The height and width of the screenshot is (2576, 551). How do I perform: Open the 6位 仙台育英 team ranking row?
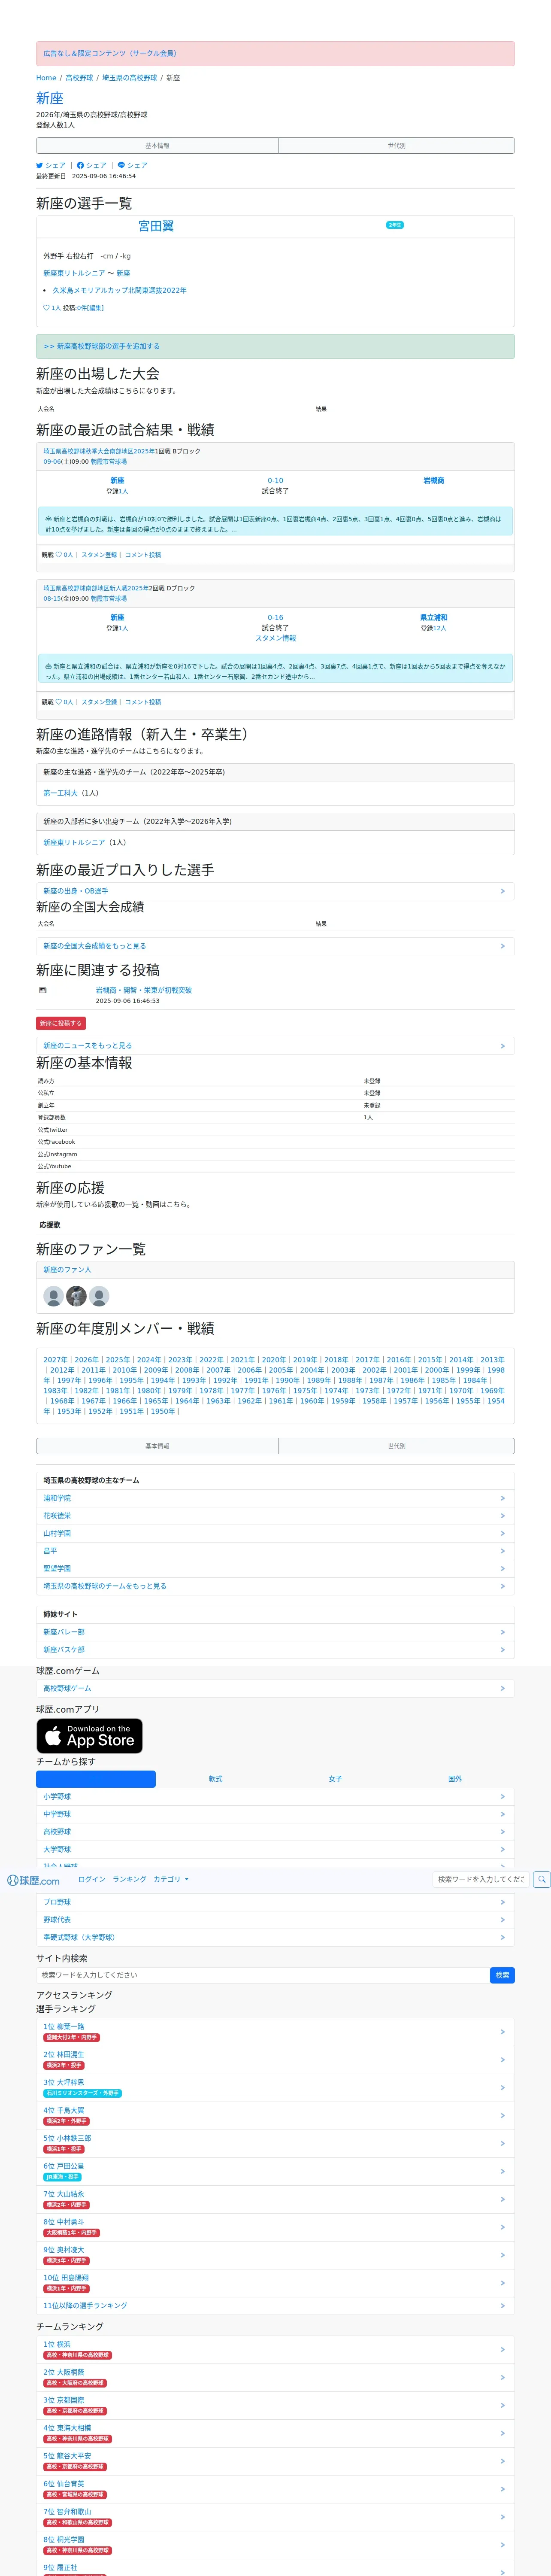click(275, 2489)
